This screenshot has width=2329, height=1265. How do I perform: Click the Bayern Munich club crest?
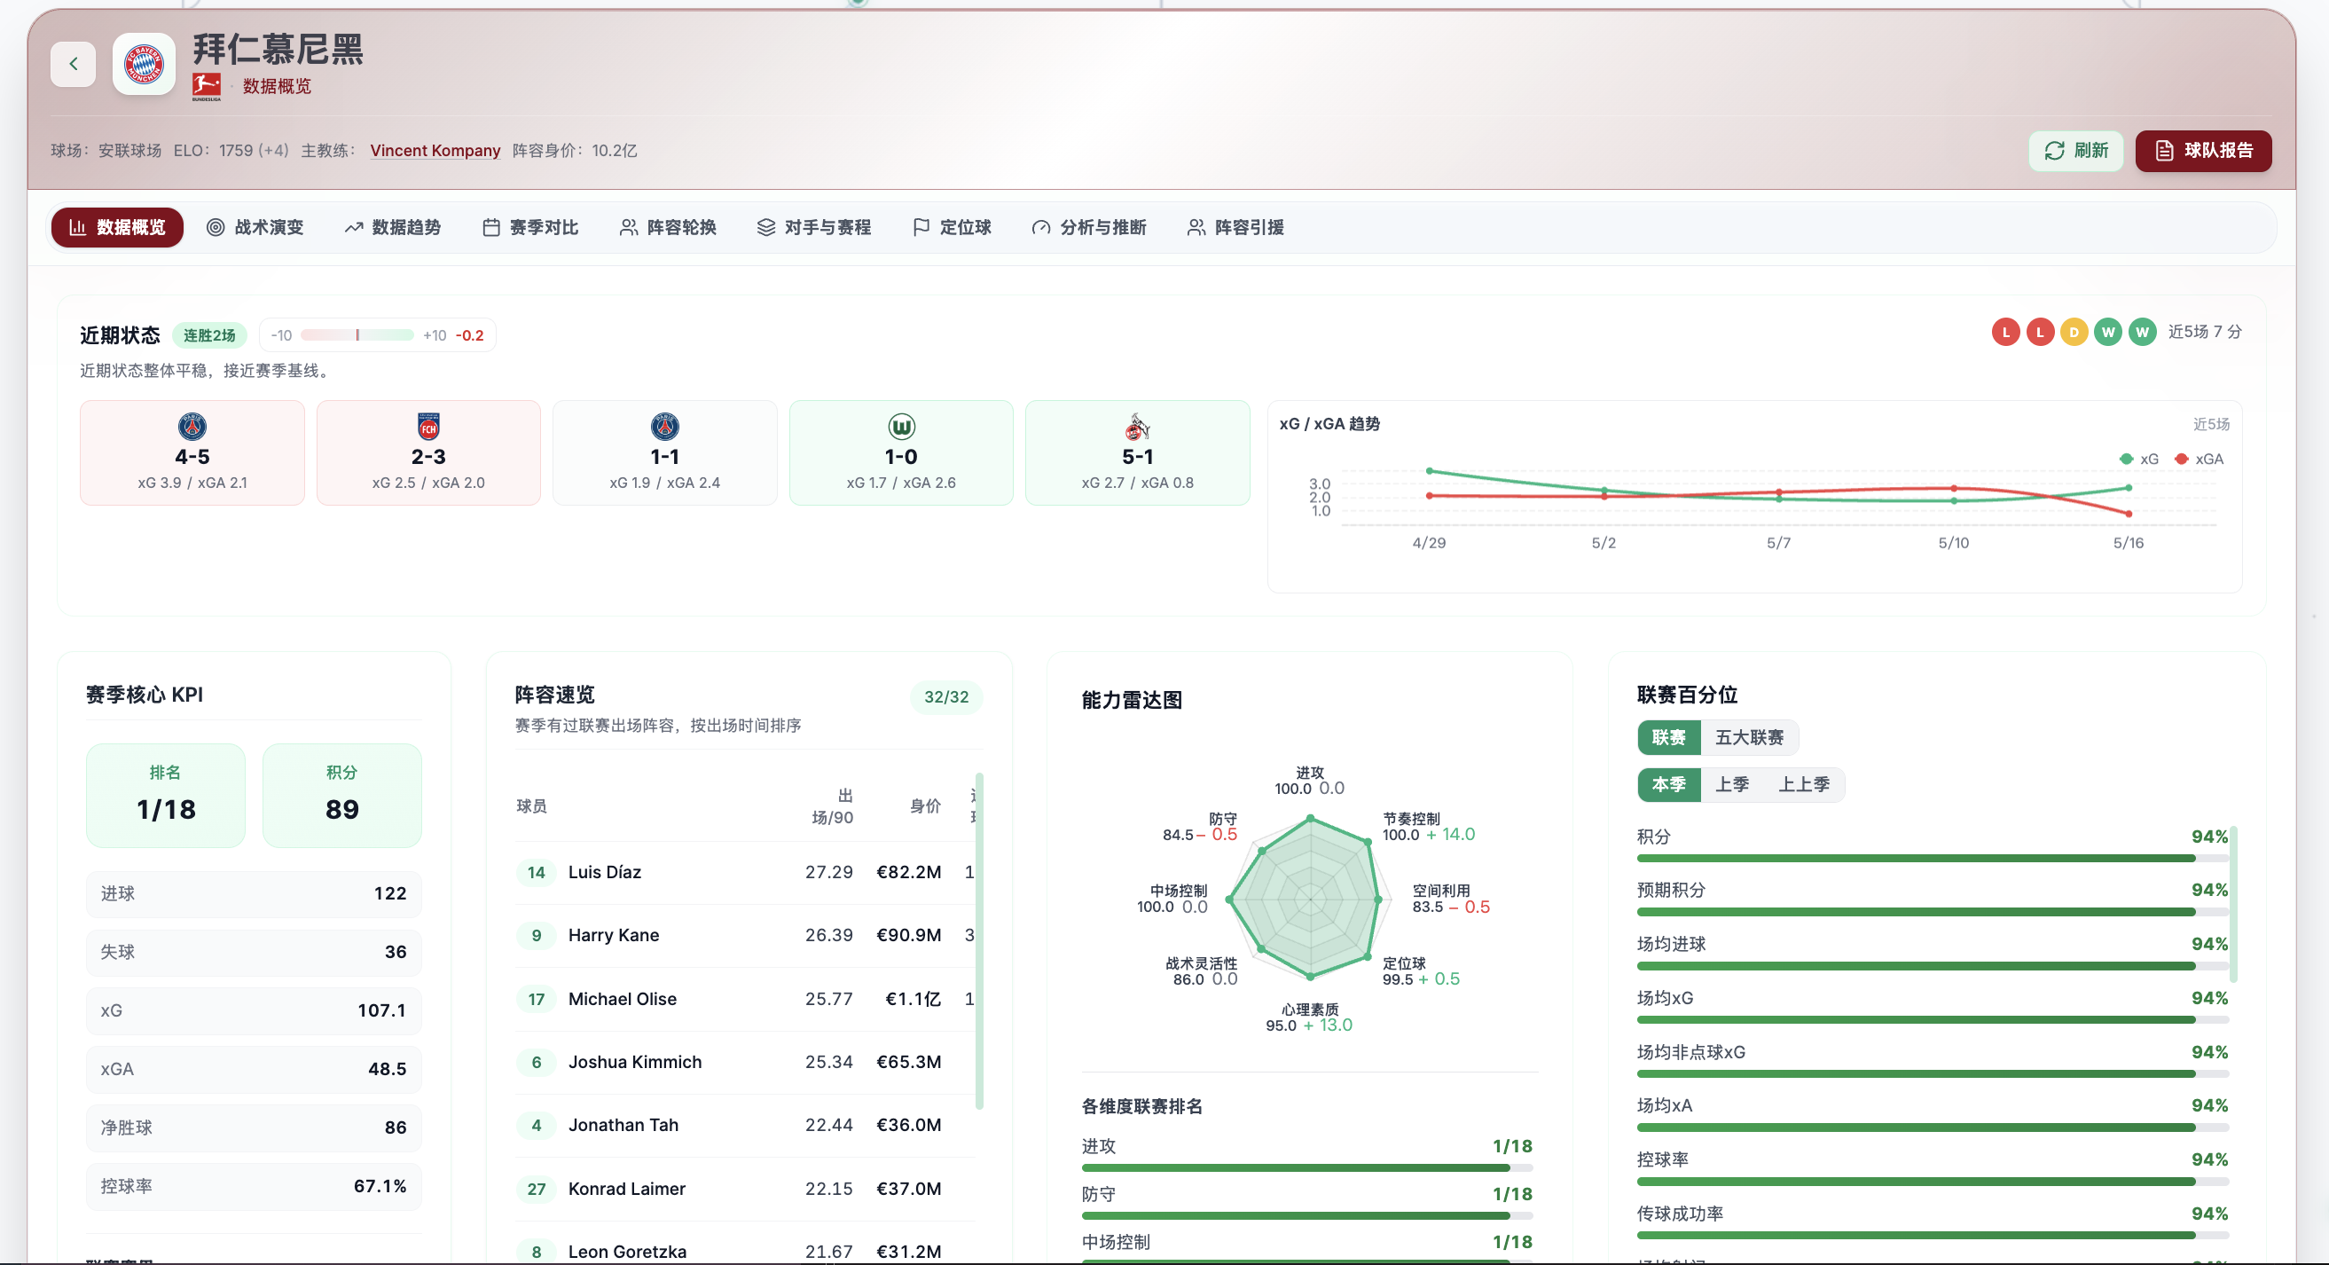pyautogui.click(x=144, y=64)
